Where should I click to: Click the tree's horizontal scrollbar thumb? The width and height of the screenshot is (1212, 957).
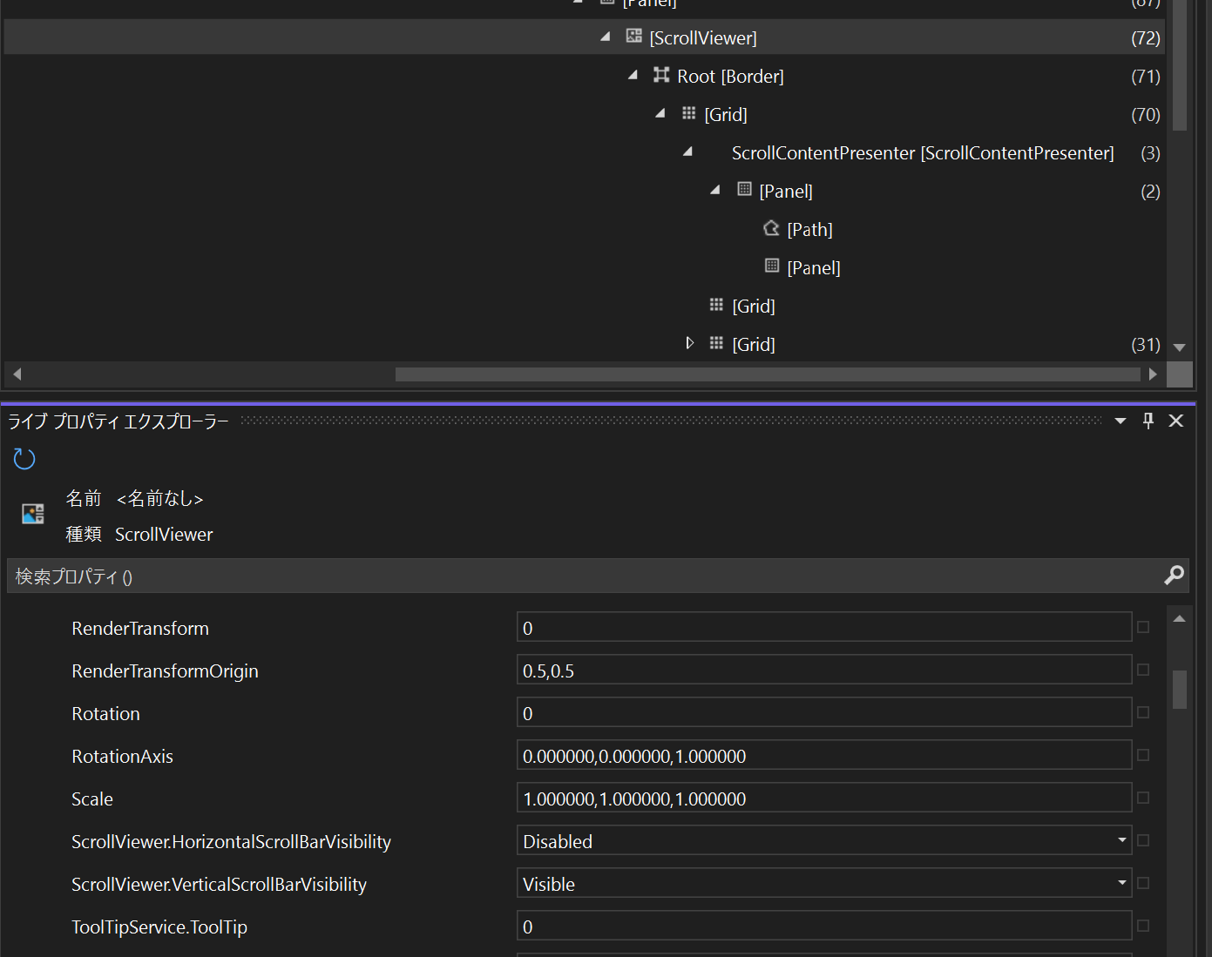pyautogui.click(x=768, y=374)
